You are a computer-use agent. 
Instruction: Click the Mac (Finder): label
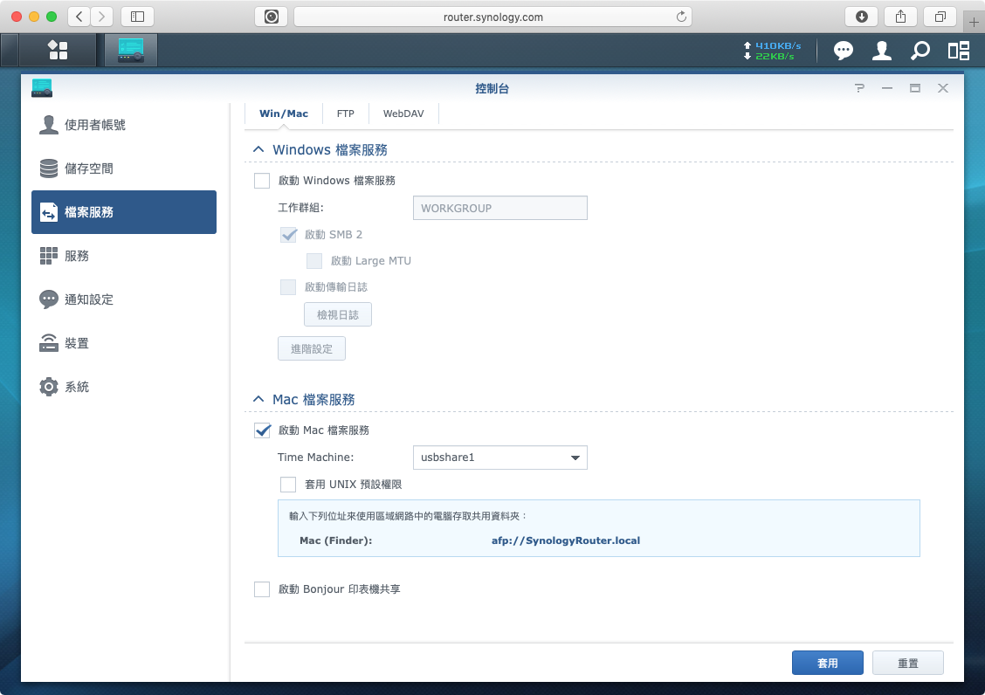(336, 540)
